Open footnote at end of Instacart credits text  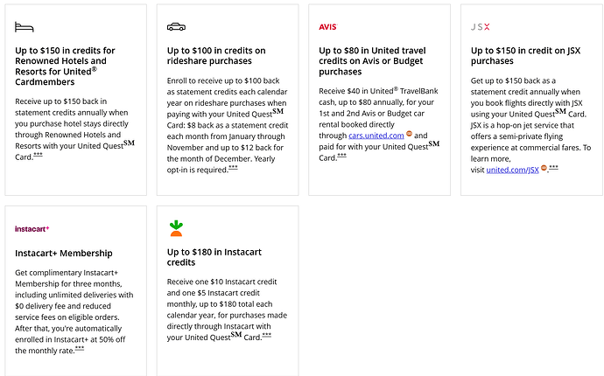[x=266, y=335]
